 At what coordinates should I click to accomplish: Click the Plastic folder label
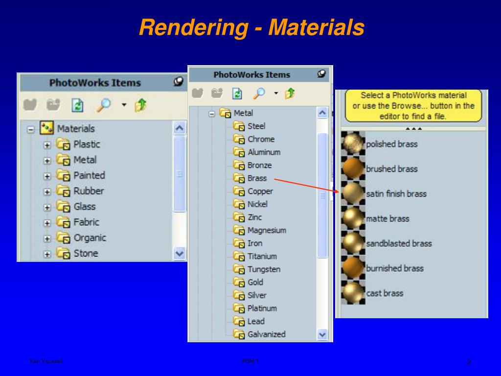click(x=87, y=144)
